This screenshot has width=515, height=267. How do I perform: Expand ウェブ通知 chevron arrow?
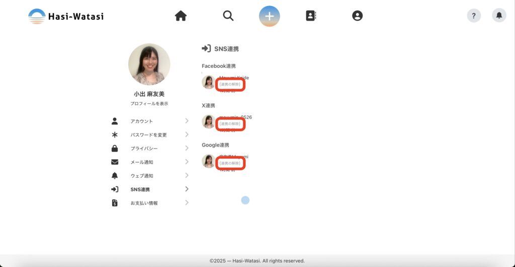point(187,175)
